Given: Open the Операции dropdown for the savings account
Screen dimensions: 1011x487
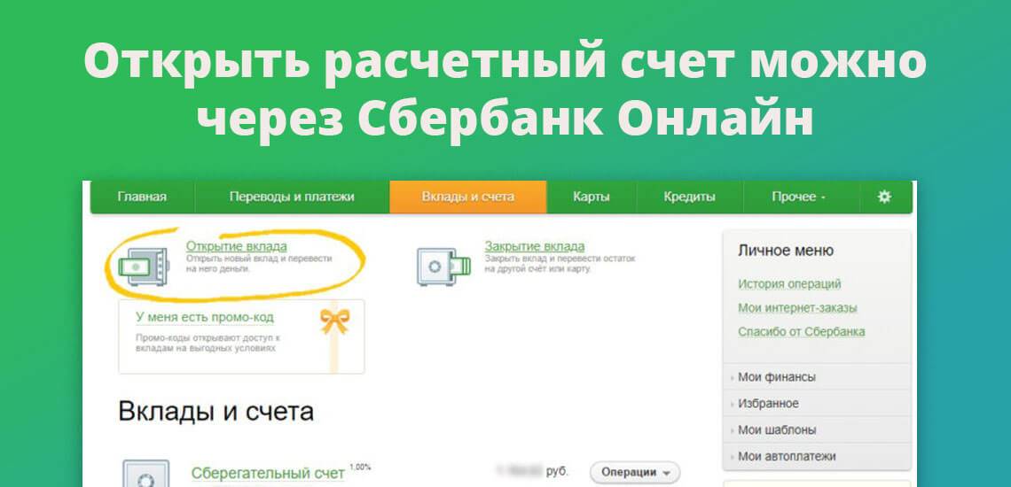Looking at the screenshot, I should pyautogui.click(x=634, y=472).
